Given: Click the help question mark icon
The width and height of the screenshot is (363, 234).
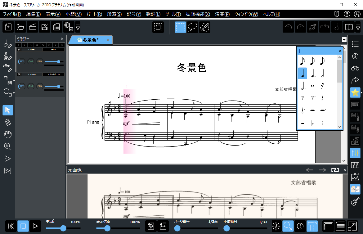Looking at the screenshot, I should (347, 14).
